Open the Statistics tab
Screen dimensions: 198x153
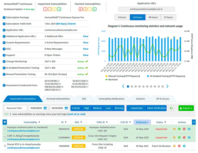(x=140, y=99)
